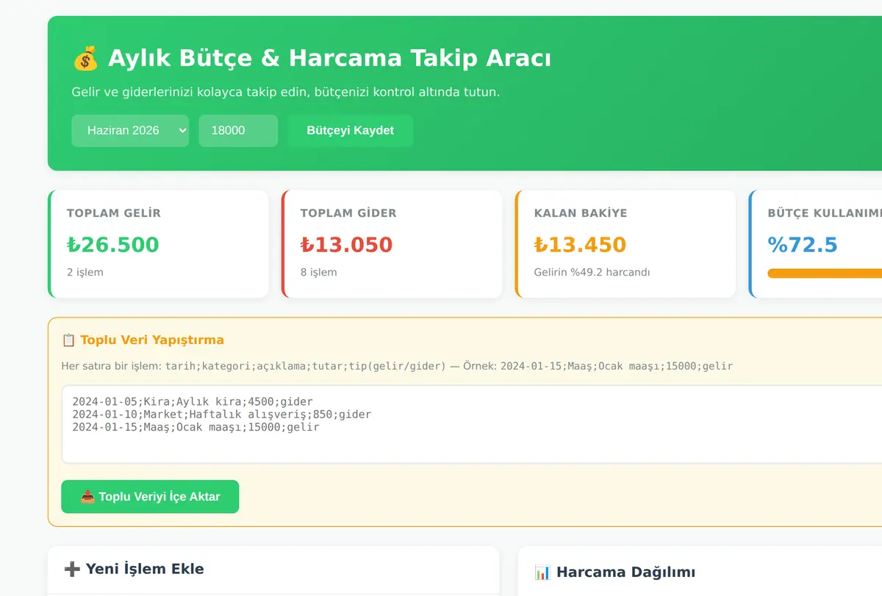Viewport: 882px width, 596px height.
Task: Click the TOPLAM GELİR card label
Action: tap(114, 213)
